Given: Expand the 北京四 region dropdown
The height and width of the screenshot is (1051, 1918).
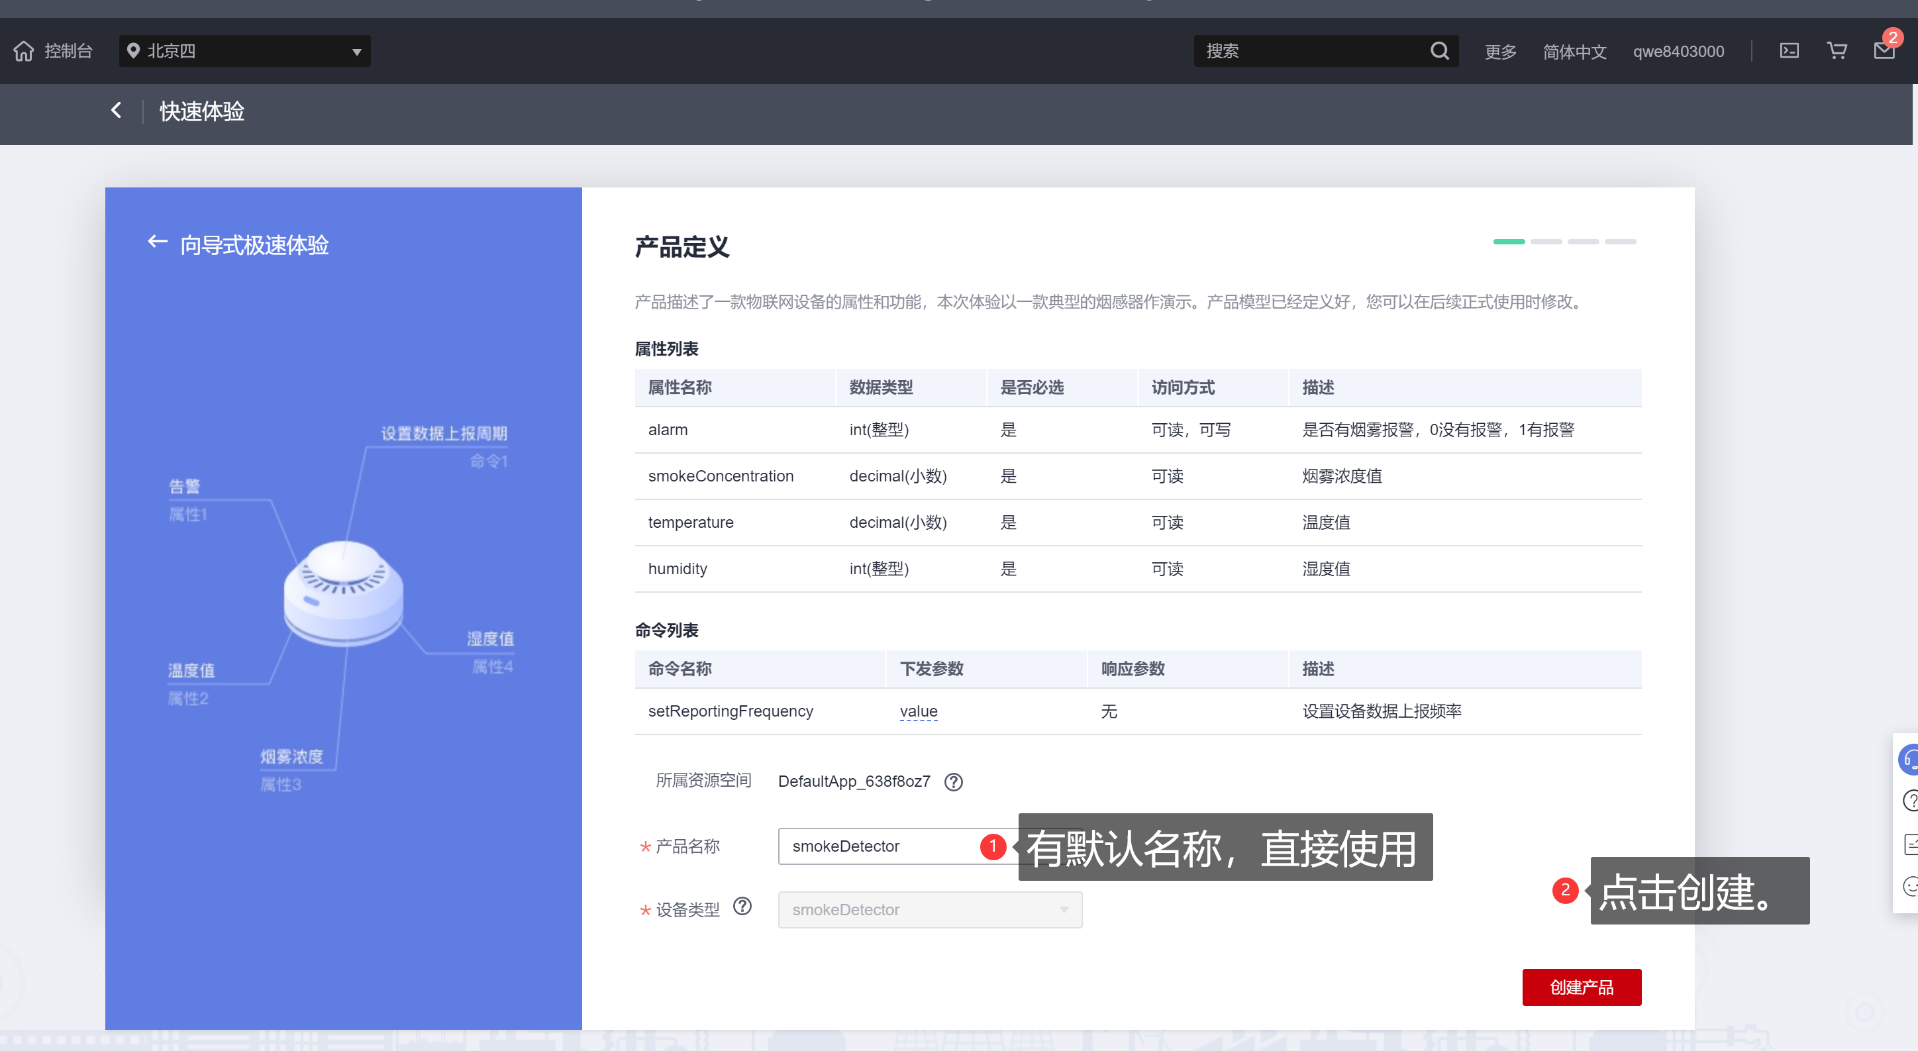Looking at the screenshot, I should coord(244,50).
